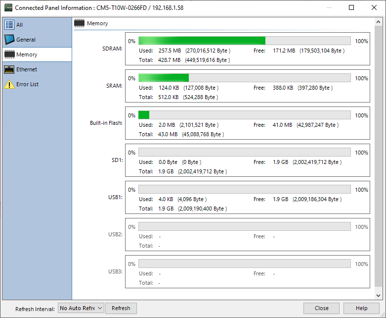
Task: Click the SRAM usage progress bar
Action: pyautogui.click(x=245, y=78)
